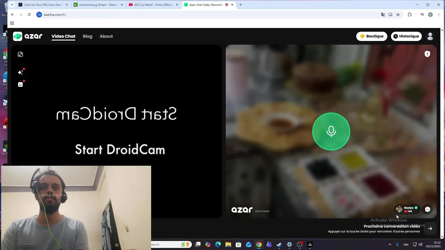Bookmark this page with the star
Viewport: 445px width, 250px height.
point(398,15)
